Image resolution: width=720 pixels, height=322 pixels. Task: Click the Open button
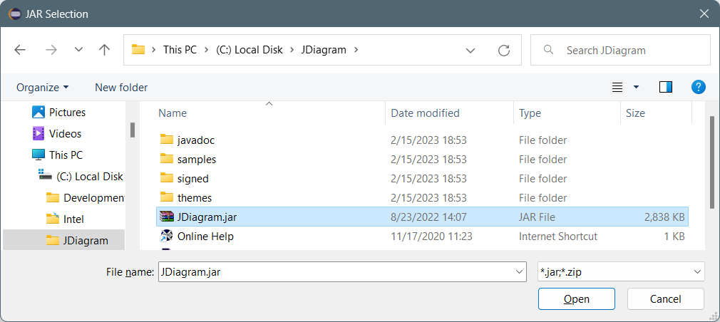576,299
